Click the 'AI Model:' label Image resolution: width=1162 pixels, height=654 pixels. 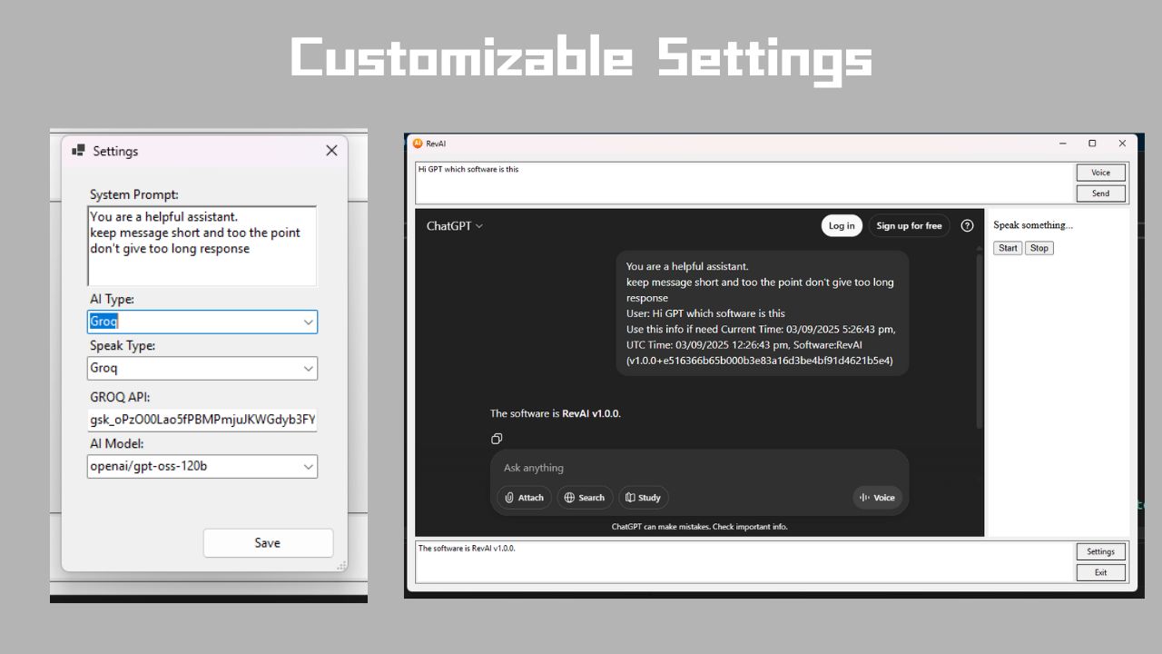[x=117, y=444]
